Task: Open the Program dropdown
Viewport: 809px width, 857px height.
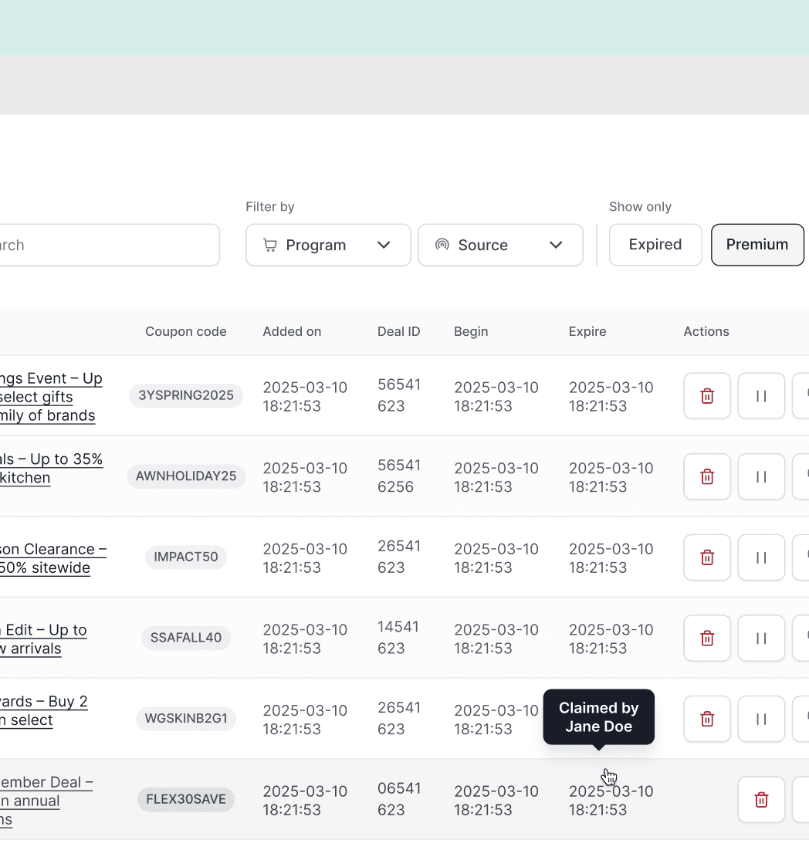Action: [x=328, y=245]
